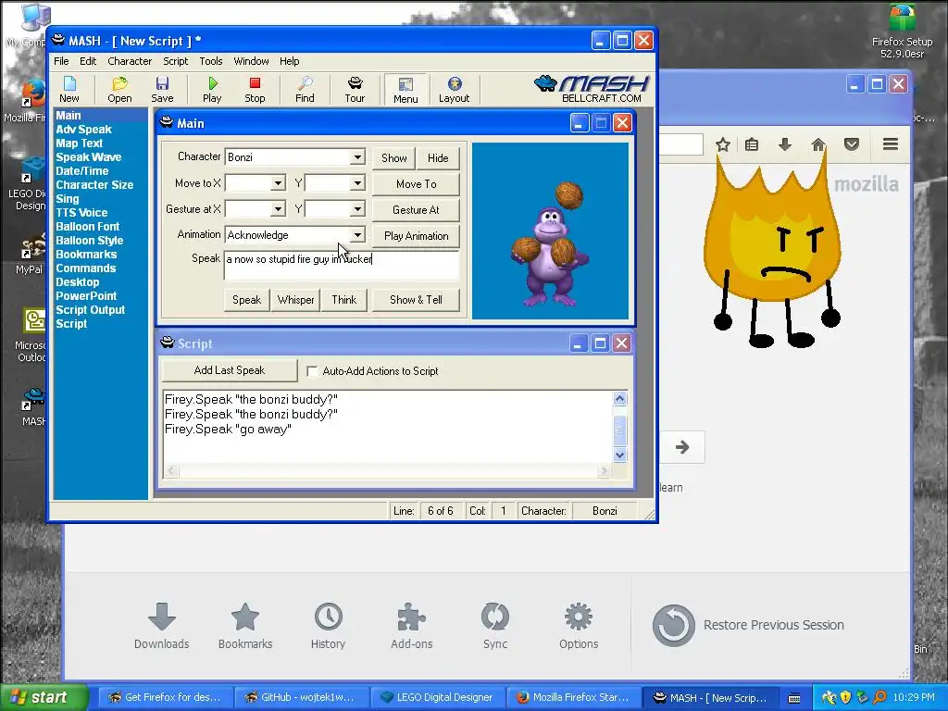The height and width of the screenshot is (711, 948).
Task: Start the Tour from the toolbar
Action: pyautogui.click(x=355, y=90)
